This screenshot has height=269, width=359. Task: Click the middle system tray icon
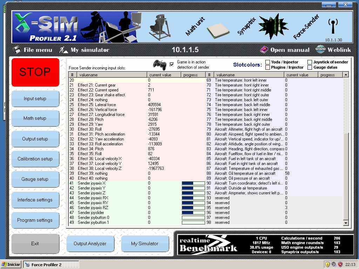point(334,264)
